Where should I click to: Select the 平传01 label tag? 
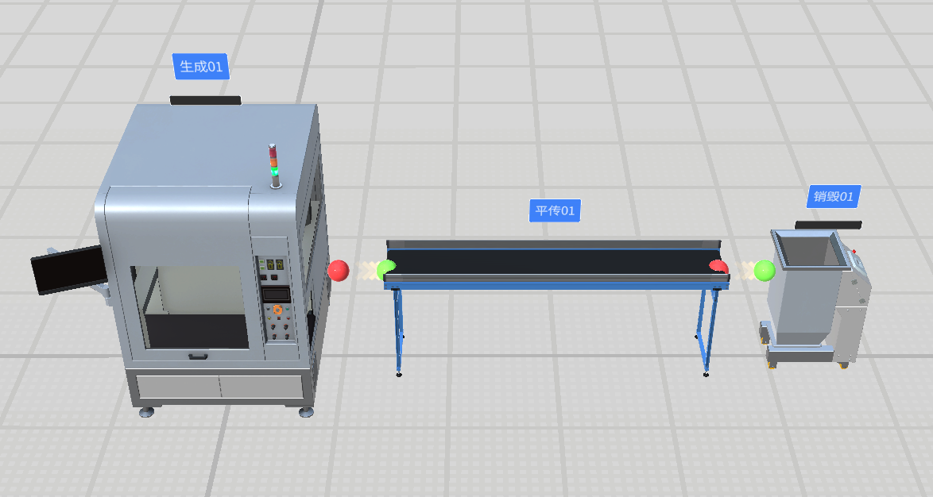pyautogui.click(x=555, y=211)
